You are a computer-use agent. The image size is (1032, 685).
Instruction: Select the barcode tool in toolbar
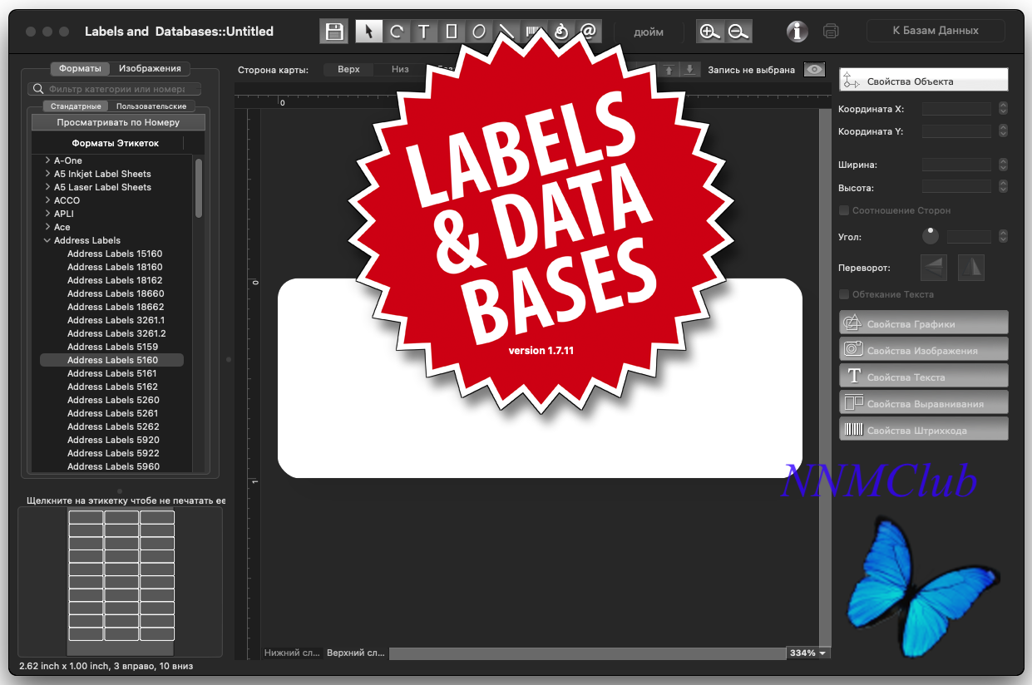tap(533, 32)
